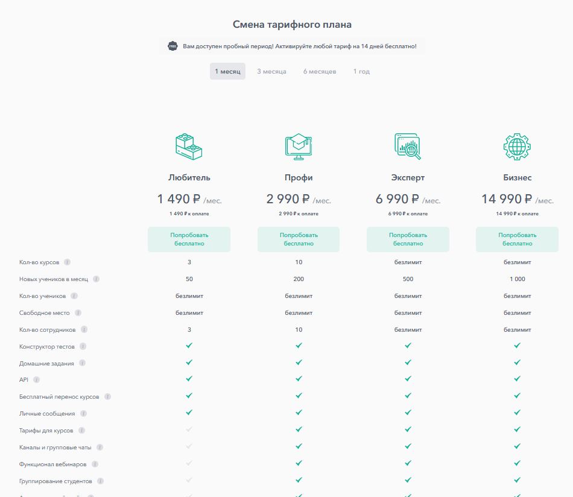The height and width of the screenshot is (497, 573).
Task: Open info icon beside Кол-во курсов
Action: pyautogui.click(x=67, y=262)
